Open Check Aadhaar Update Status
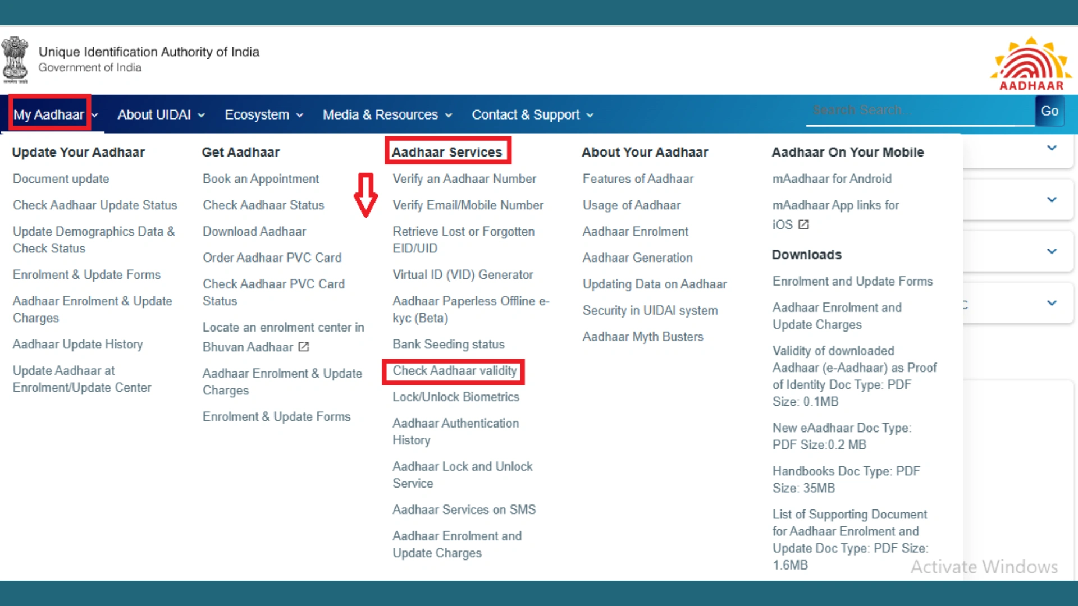The image size is (1078, 606). 95,205
